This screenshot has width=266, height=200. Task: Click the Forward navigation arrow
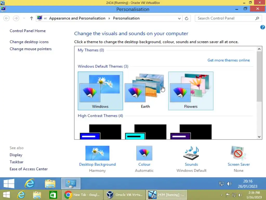point(16,18)
